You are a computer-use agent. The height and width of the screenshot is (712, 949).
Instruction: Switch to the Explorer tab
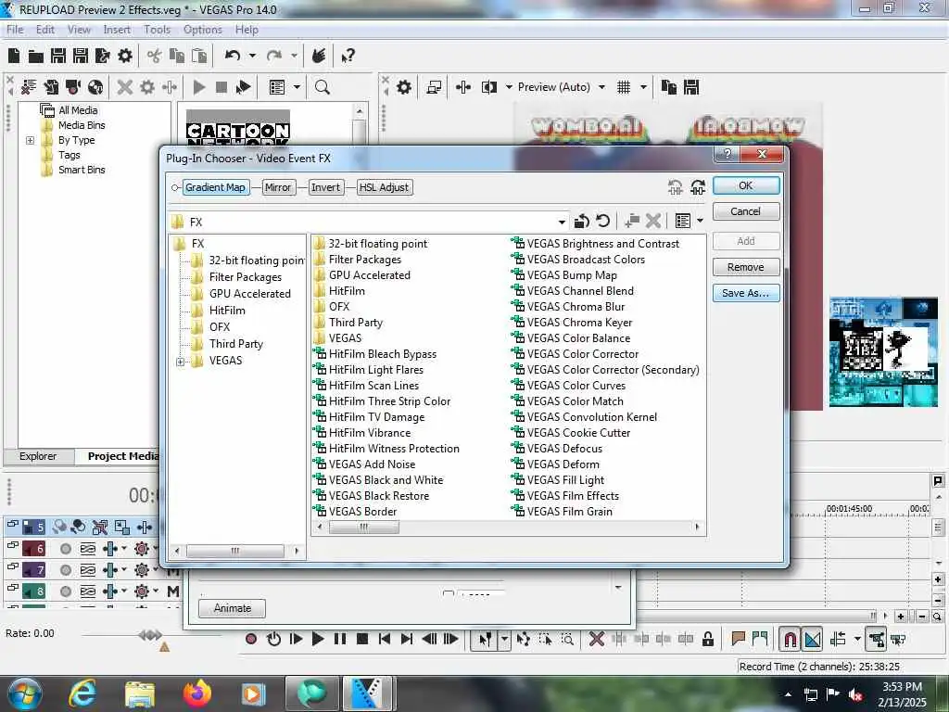pyautogui.click(x=38, y=456)
